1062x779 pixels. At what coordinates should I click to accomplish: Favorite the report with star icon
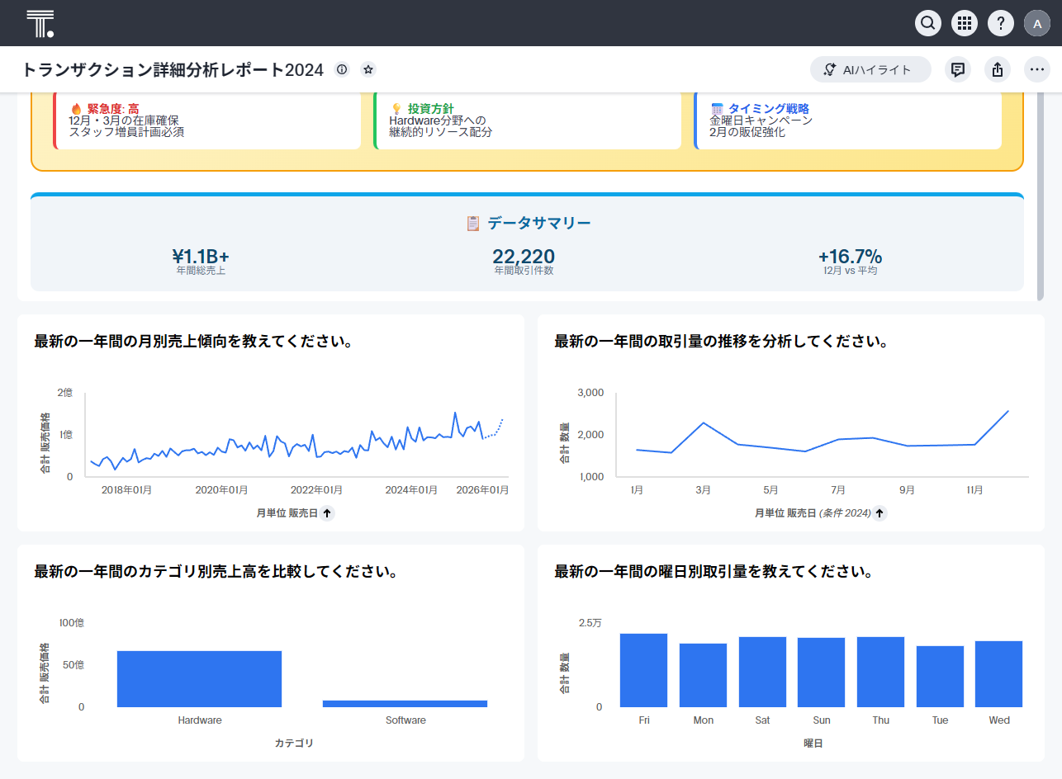click(368, 70)
